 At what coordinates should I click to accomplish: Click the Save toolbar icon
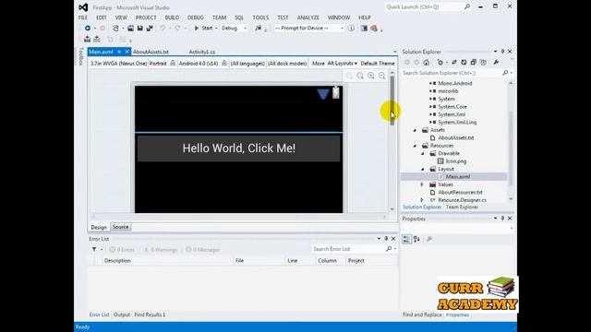pyautogui.click(x=139, y=29)
